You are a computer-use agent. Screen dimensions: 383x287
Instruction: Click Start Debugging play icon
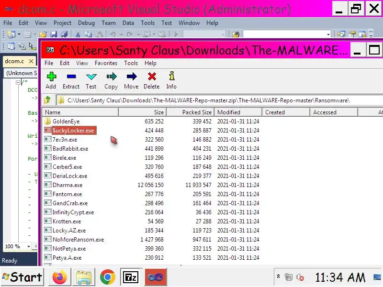pyautogui.click(x=176, y=34)
